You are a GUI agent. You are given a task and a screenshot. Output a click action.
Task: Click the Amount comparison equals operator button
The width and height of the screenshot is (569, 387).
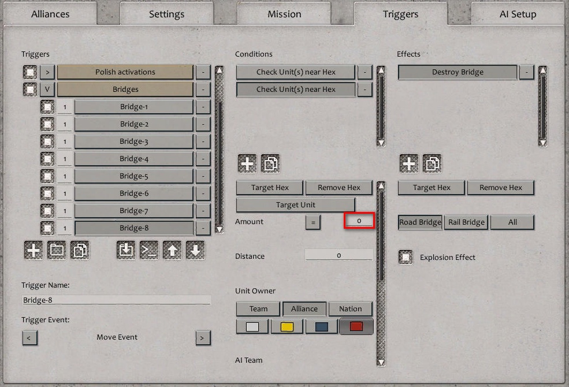pyautogui.click(x=313, y=222)
